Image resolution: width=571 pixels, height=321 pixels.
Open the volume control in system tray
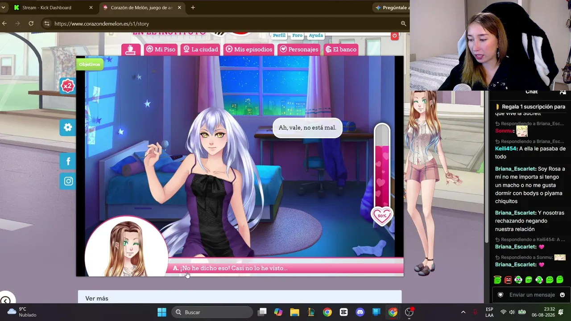pos(512,312)
